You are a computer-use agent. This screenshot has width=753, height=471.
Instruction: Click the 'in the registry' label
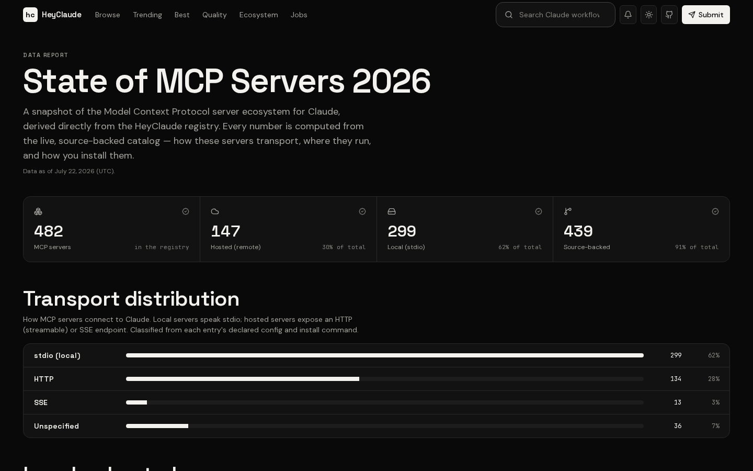tap(162, 247)
